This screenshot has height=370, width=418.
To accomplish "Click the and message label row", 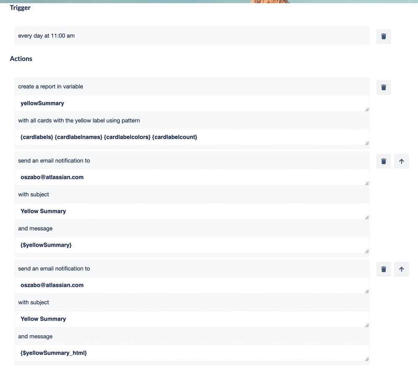I will click(192, 228).
